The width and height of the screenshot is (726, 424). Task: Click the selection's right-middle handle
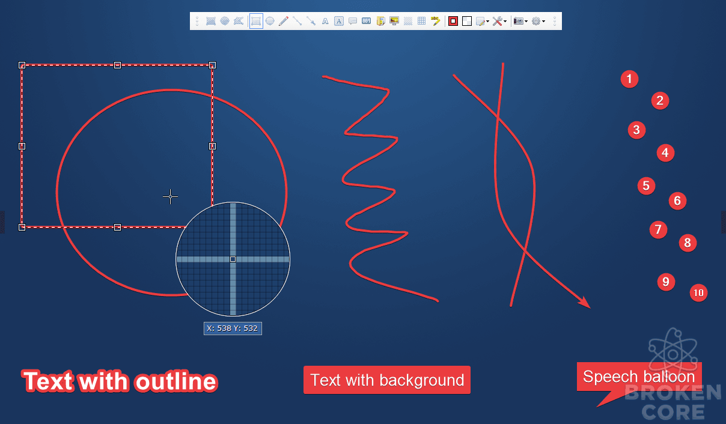[212, 146]
